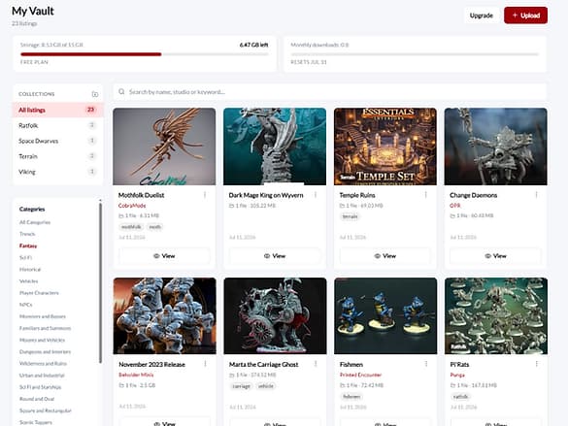Select Urban and Industrial category
This screenshot has width=568, height=426.
click(x=42, y=376)
